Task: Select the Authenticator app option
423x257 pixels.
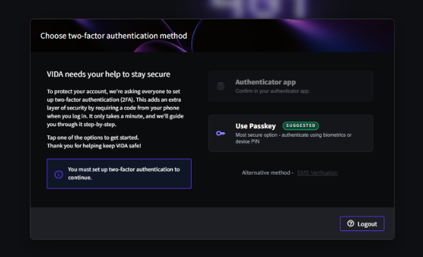Action: 291,86
